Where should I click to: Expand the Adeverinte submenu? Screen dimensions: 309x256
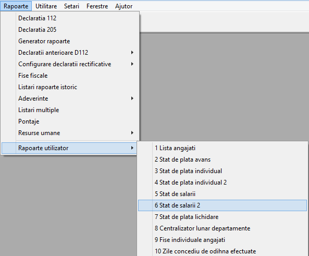click(70, 98)
